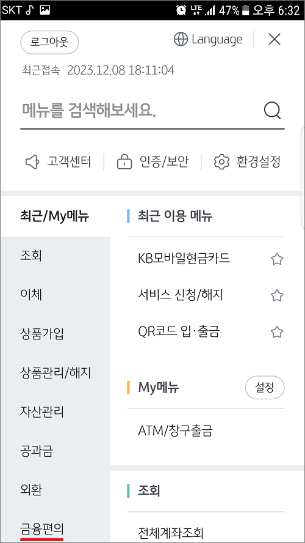The image size is (305, 543).
Task: Select the 금융편의 sidebar category
Action: pyautogui.click(x=42, y=529)
